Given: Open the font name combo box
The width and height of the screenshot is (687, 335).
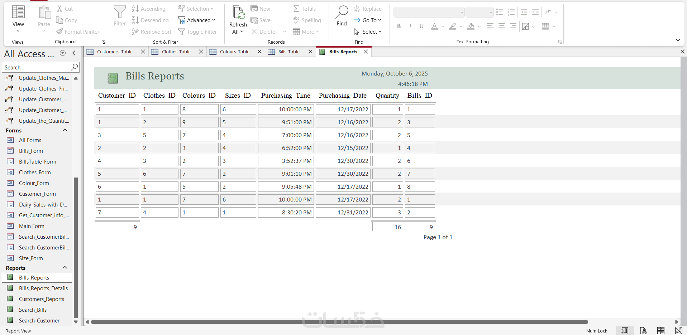Looking at the screenshot, I should coord(429,12).
